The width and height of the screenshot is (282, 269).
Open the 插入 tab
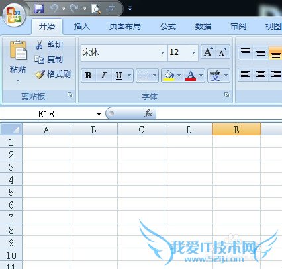pos(82,27)
